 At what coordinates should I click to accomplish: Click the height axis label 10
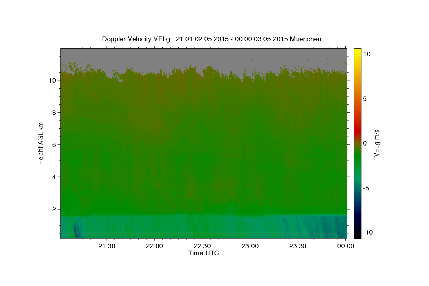(x=52, y=80)
